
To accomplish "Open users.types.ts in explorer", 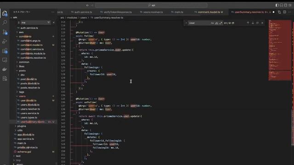I will coord(29,118).
